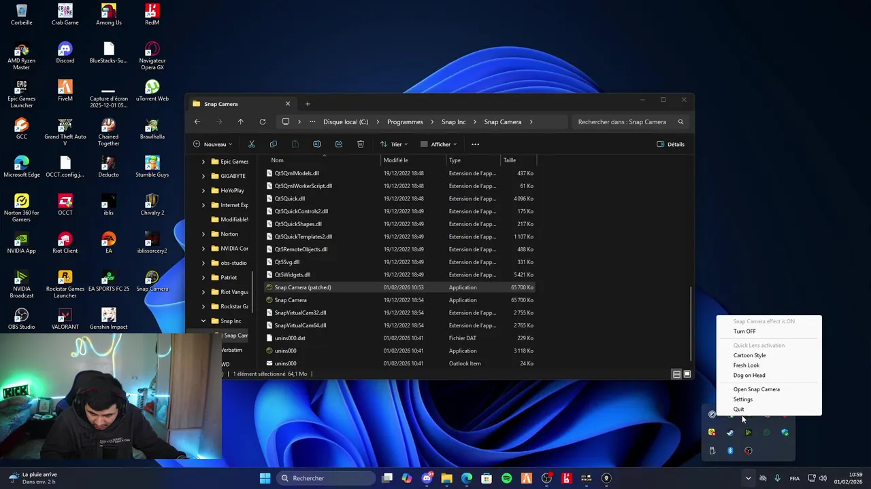Select Open Snap Camera in tray menu

click(x=757, y=389)
